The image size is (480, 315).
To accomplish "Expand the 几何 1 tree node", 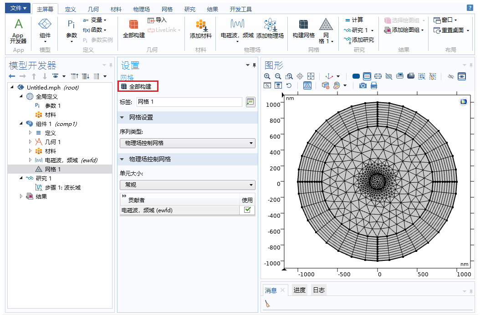I will click(x=31, y=142).
